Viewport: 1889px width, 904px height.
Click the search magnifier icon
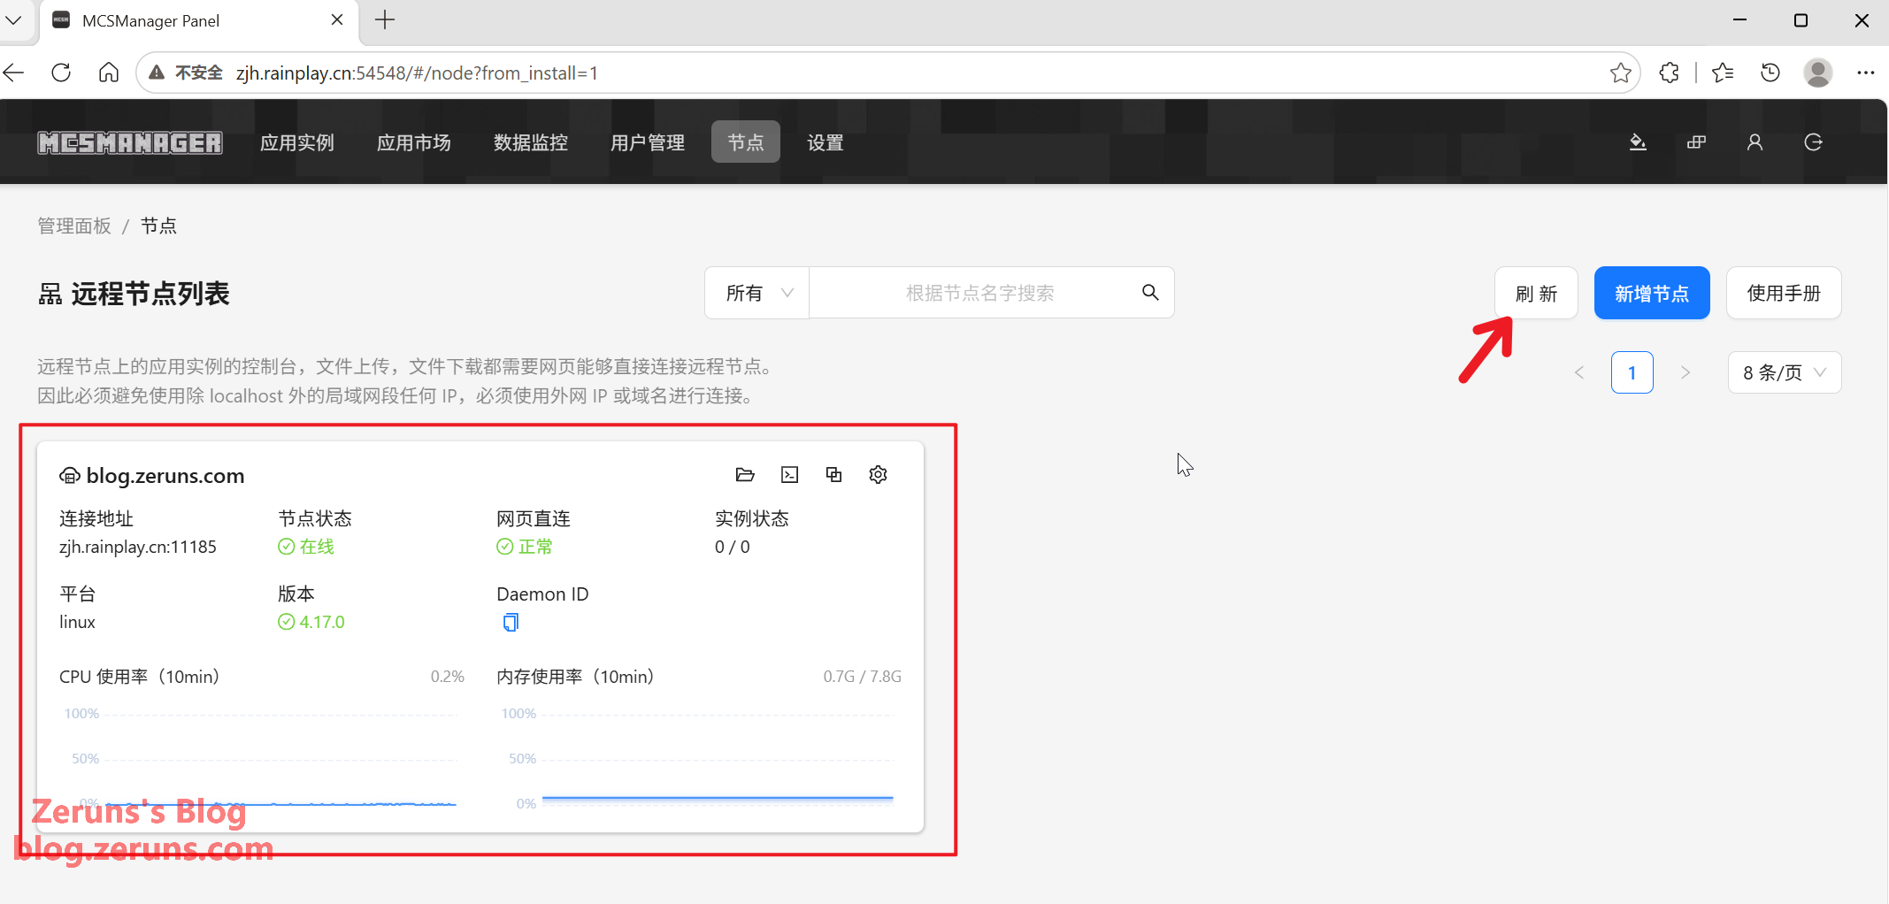tap(1150, 292)
